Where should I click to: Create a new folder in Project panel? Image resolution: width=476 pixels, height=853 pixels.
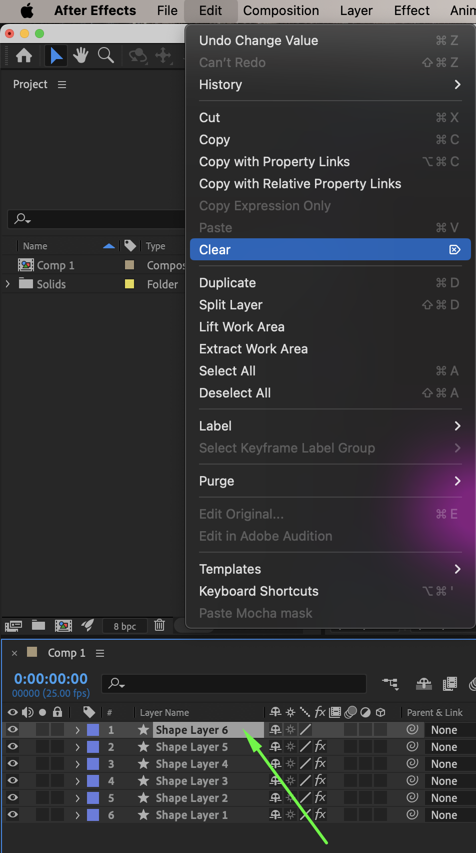coord(38,625)
